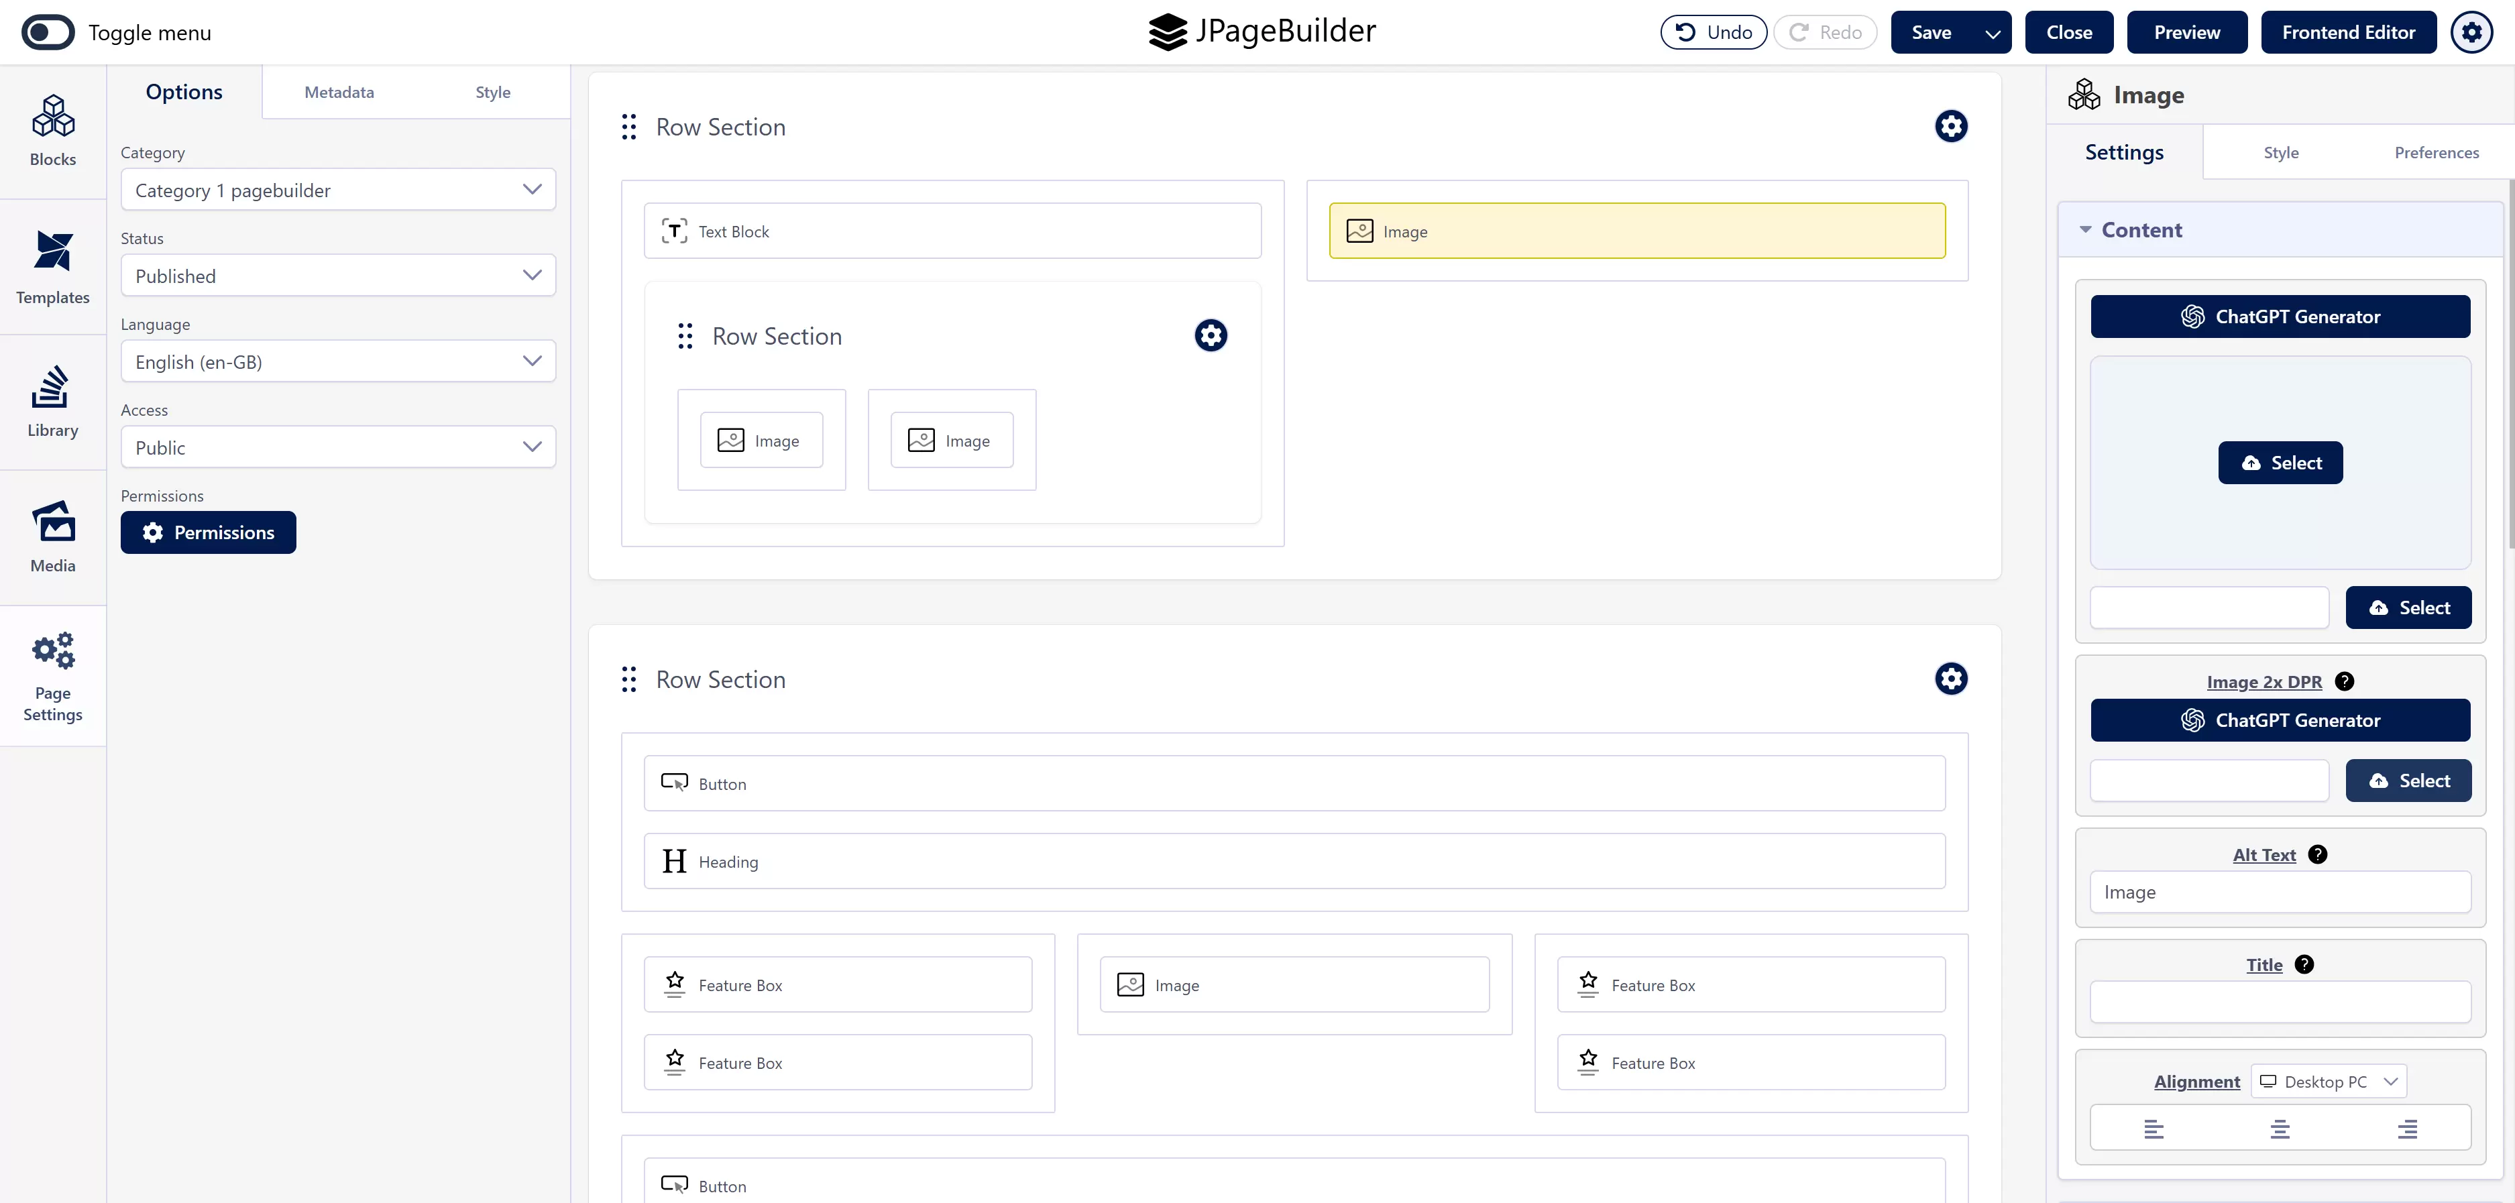2515x1203 pixels.
Task: Open settings gear of nested Row Section
Action: (1211, 335)
